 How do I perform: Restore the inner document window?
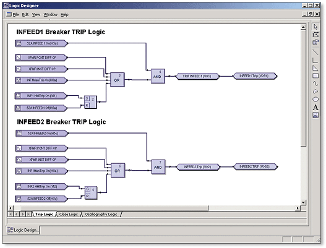[x=311, y=14]
